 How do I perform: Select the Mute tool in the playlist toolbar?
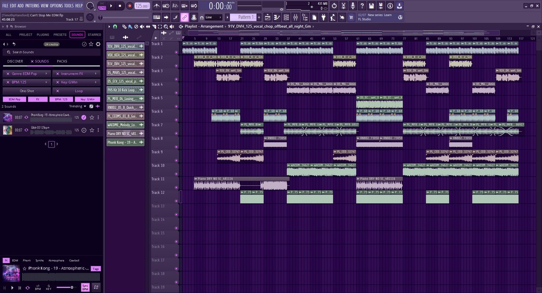(x=142, y=27)
